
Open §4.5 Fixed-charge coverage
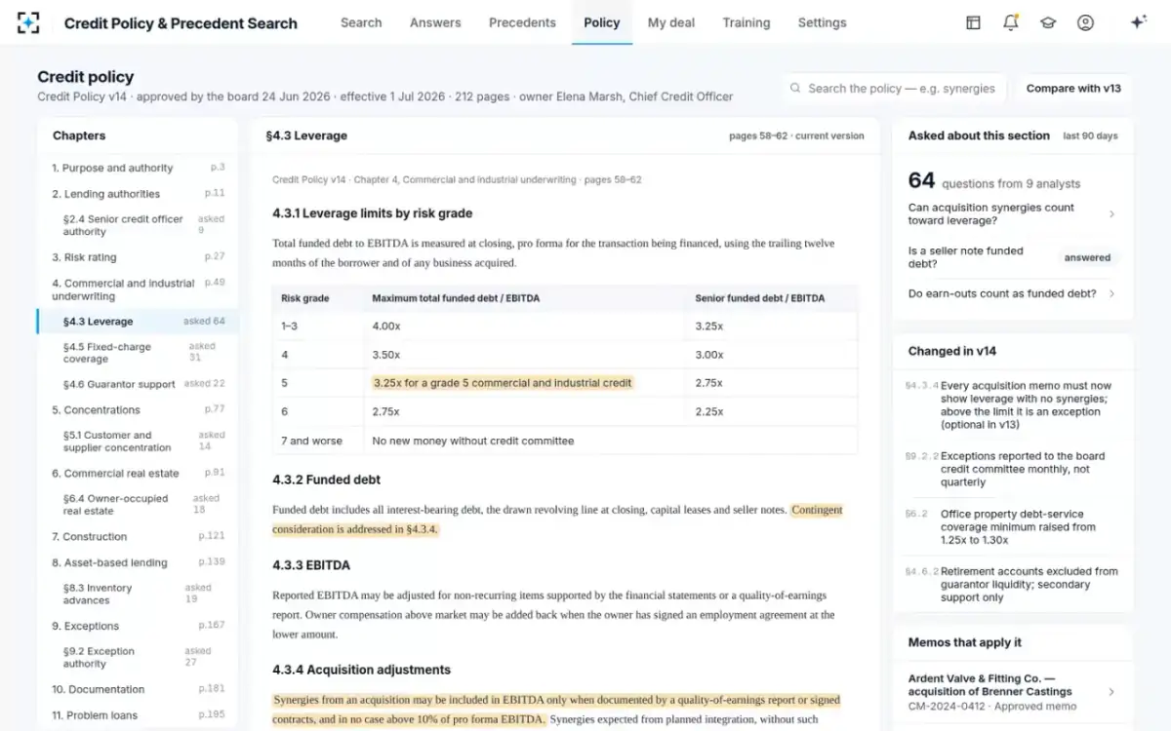point(138,353)
